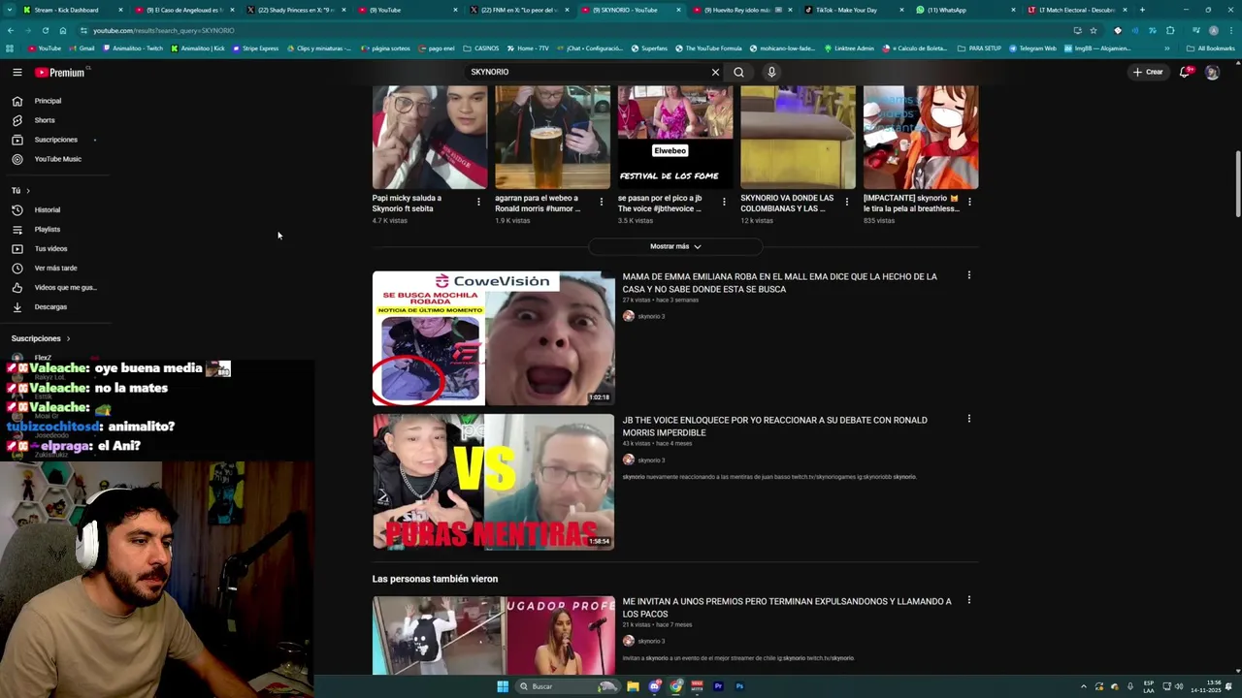Viewport: 1242px width, 698px height.
Task: Expand the Tú section chevron
Action: pyautogui.click(x=28, y=191)
